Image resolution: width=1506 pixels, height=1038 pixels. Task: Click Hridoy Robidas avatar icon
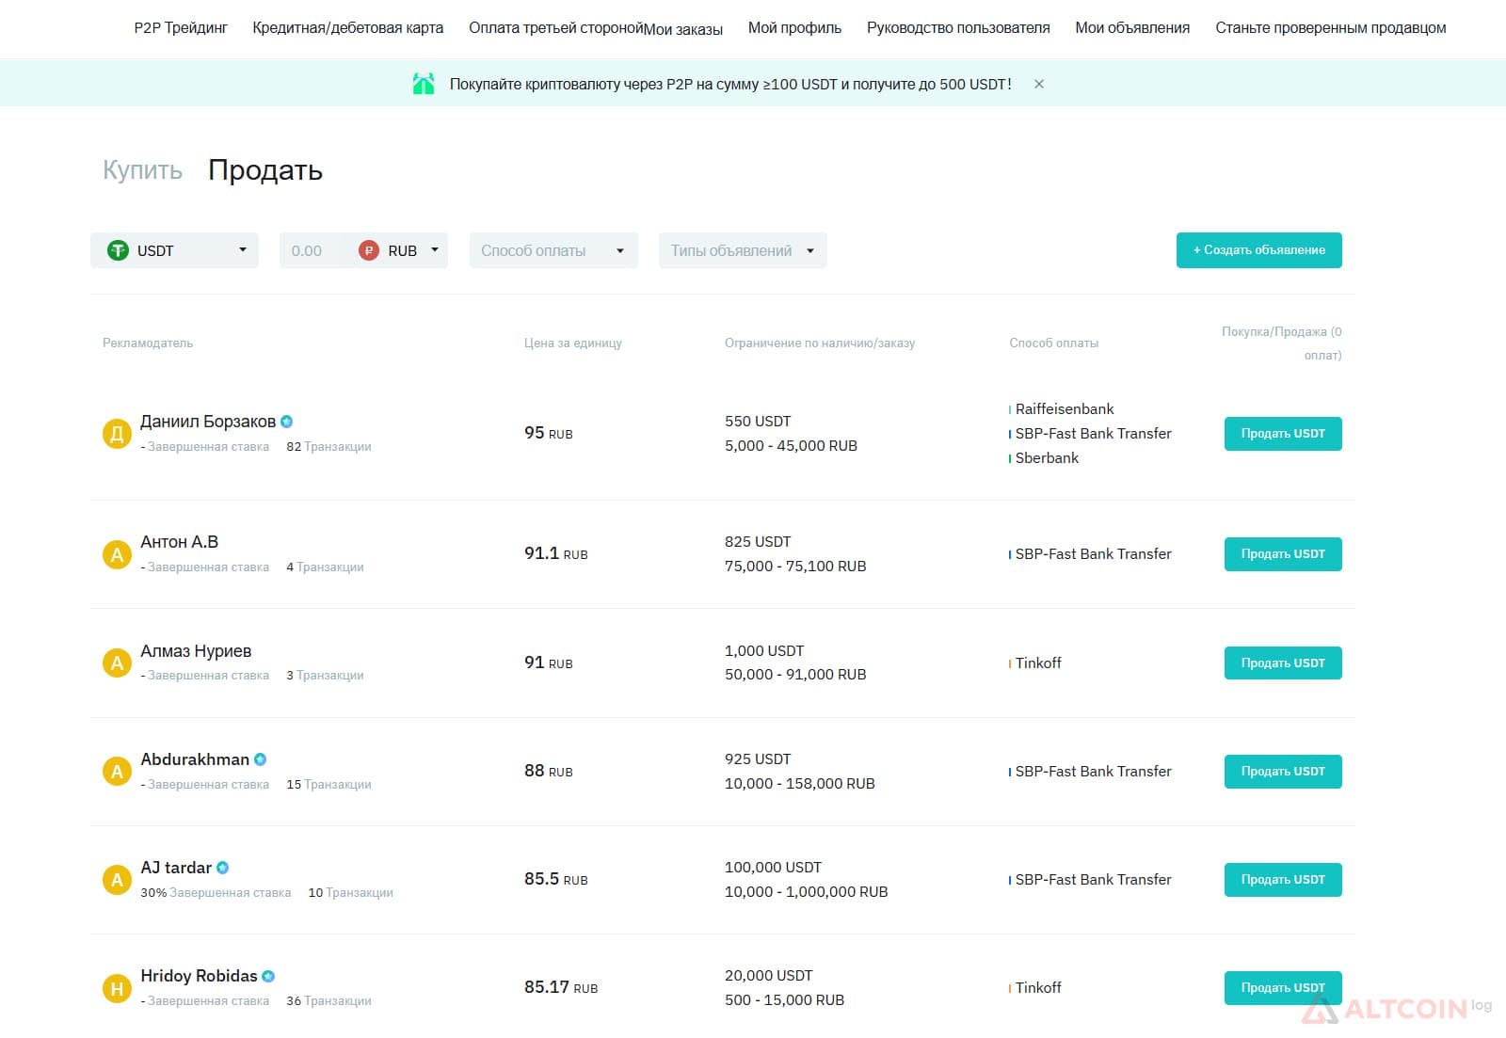pyautogui.click(x=117, y=988)
